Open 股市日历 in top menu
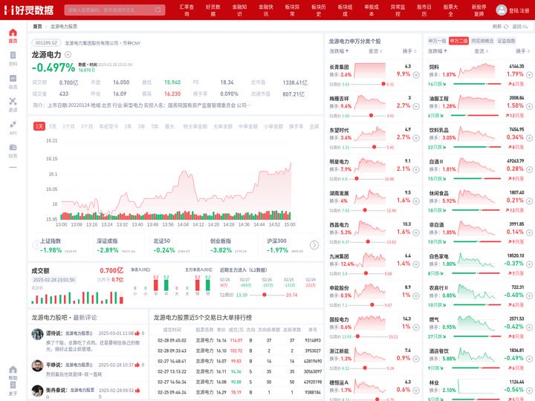 pos(424,10)
